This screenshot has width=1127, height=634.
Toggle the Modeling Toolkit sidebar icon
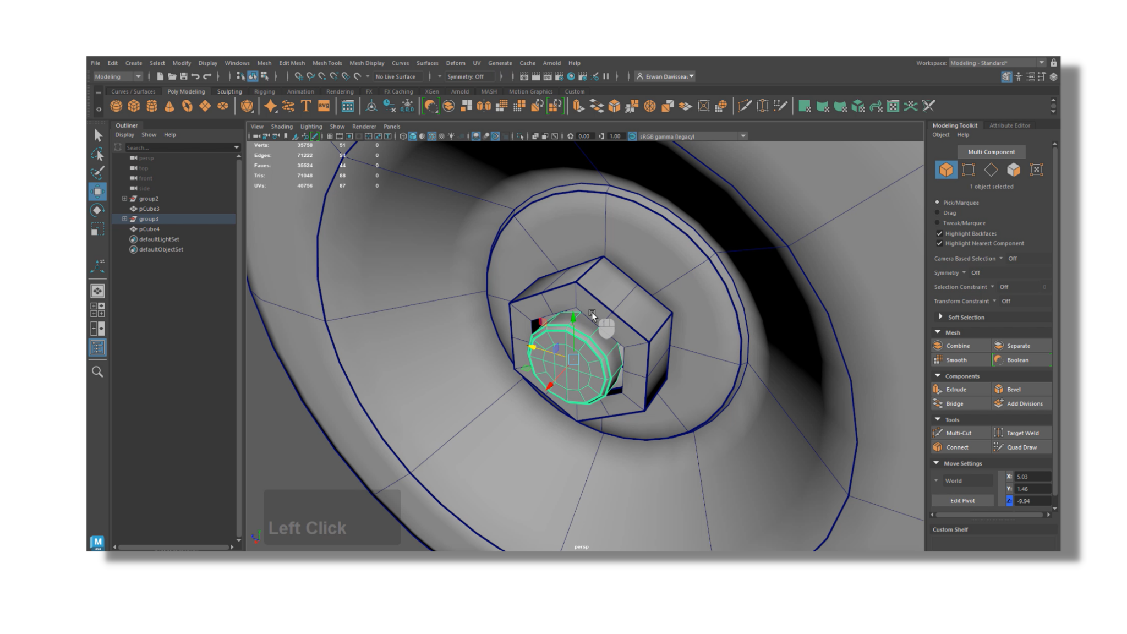(1006, 77)
